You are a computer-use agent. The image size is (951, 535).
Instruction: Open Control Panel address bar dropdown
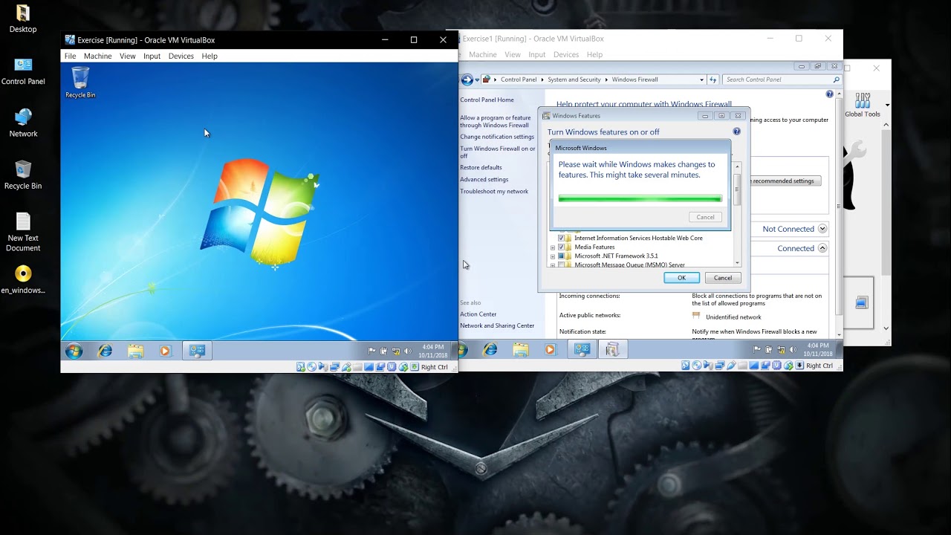click(x=701, y=80)
